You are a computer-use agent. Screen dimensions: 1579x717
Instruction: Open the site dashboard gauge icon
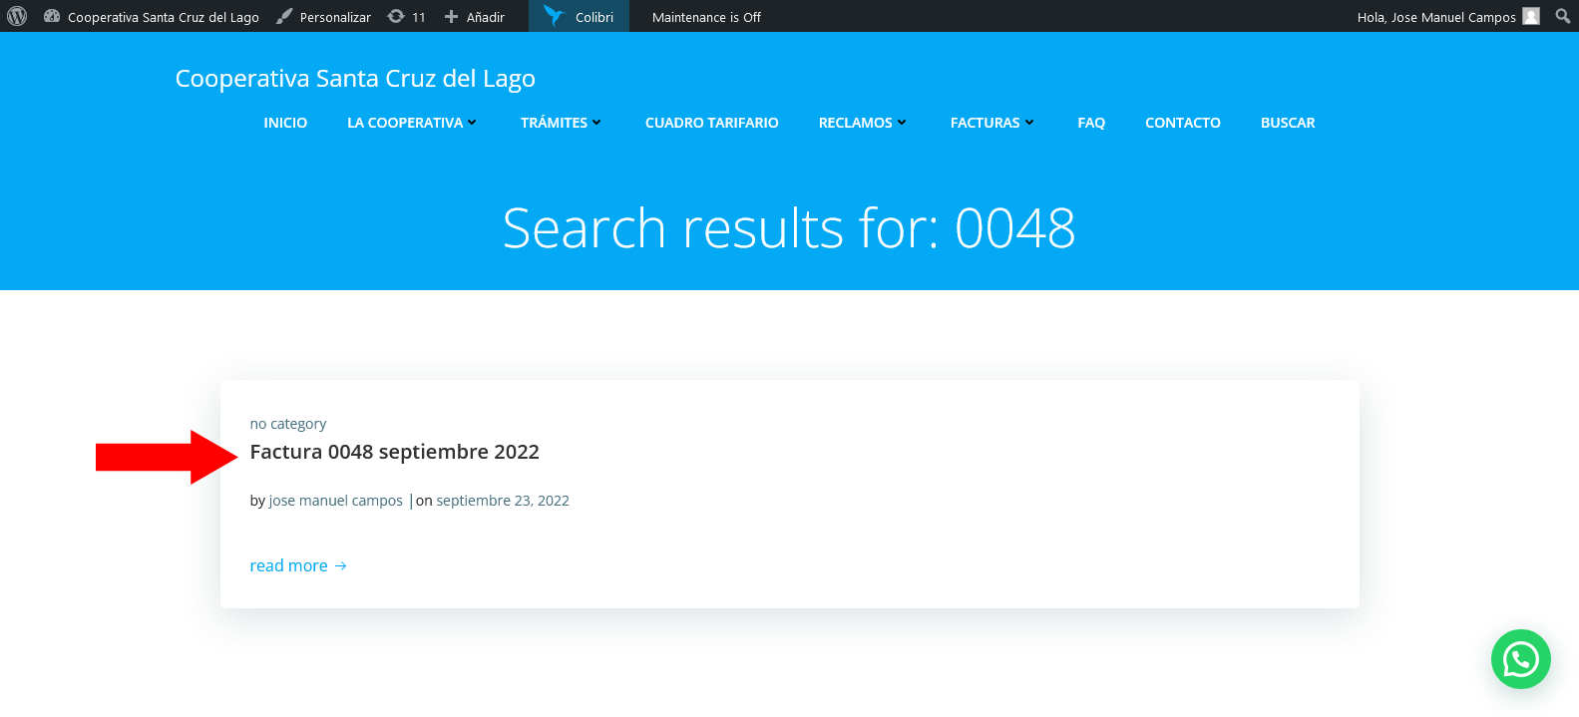(52, 16)
